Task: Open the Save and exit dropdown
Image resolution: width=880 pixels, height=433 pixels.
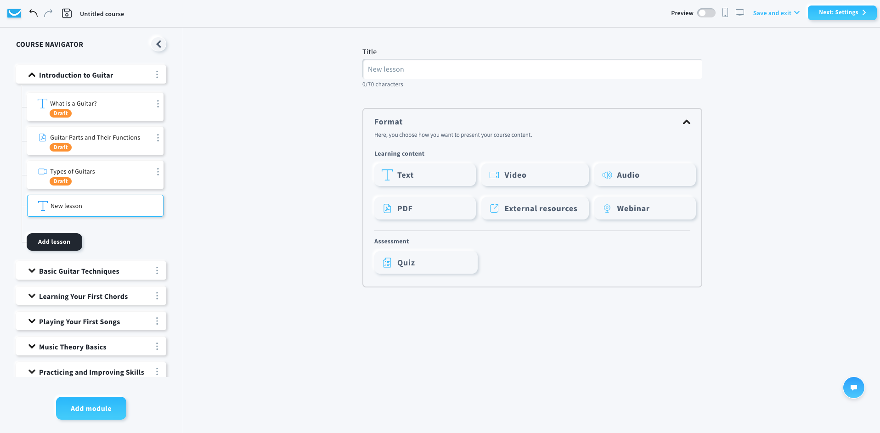Action: (x=776, y=13)
